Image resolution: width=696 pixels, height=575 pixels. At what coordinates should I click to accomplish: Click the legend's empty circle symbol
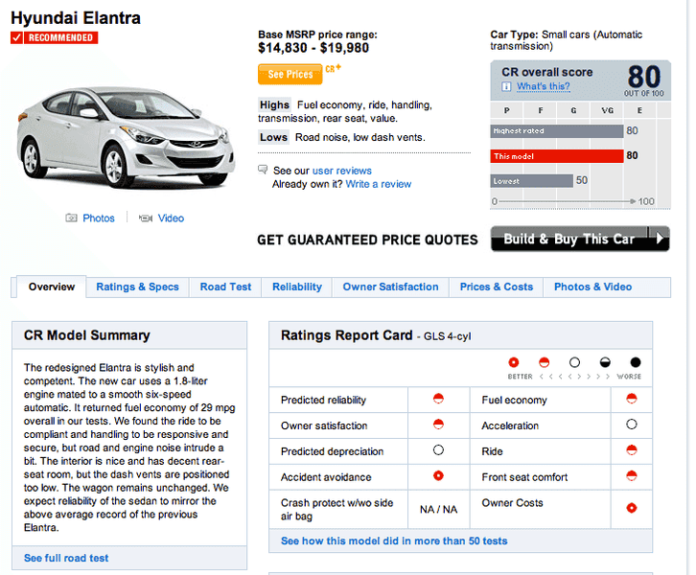574,362
